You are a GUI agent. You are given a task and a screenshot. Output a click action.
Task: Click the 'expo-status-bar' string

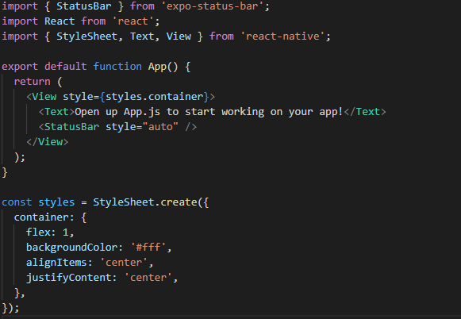pos(213,6)
